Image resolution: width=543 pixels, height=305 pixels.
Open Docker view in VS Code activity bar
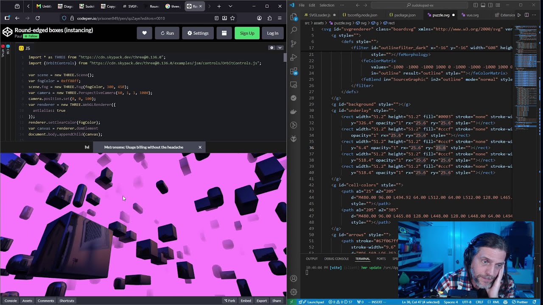(x=294, y=111)
